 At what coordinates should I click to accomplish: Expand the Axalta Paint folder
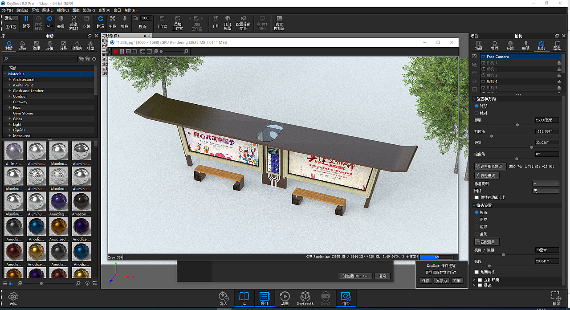tap(10, 85)
